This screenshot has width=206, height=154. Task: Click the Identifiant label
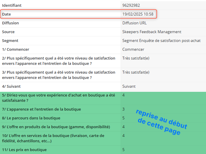click(x=12, y=5)
